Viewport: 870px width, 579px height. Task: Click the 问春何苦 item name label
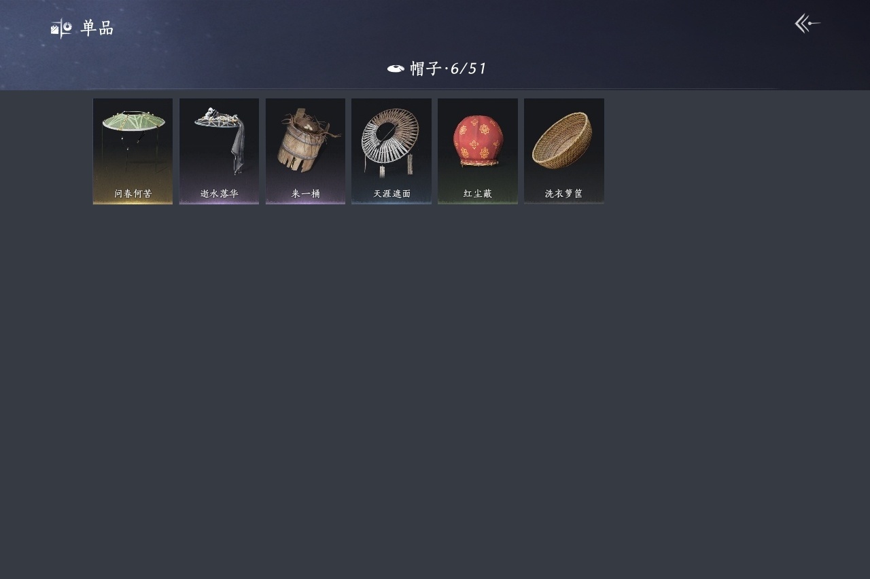pyautogui.click(x=133, y=194)
